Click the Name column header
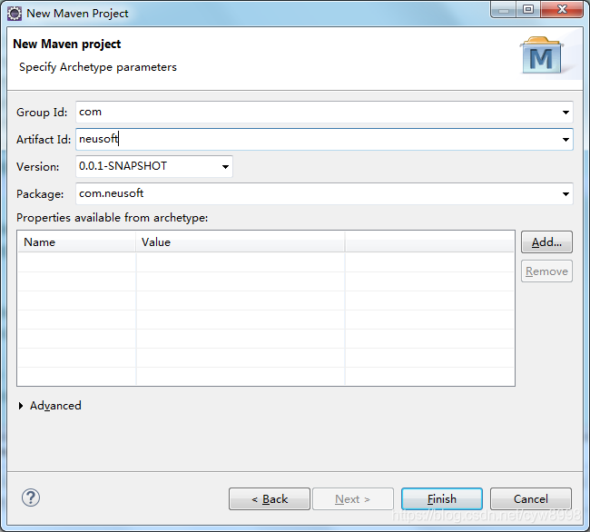This screenshot has width=590, height=532. 76,241
